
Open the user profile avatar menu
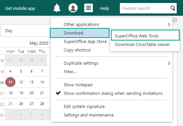click(73, 8)
